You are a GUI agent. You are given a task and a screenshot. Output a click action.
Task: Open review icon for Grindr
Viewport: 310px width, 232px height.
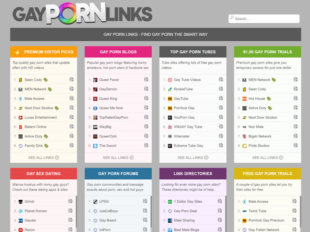point(70,201)
